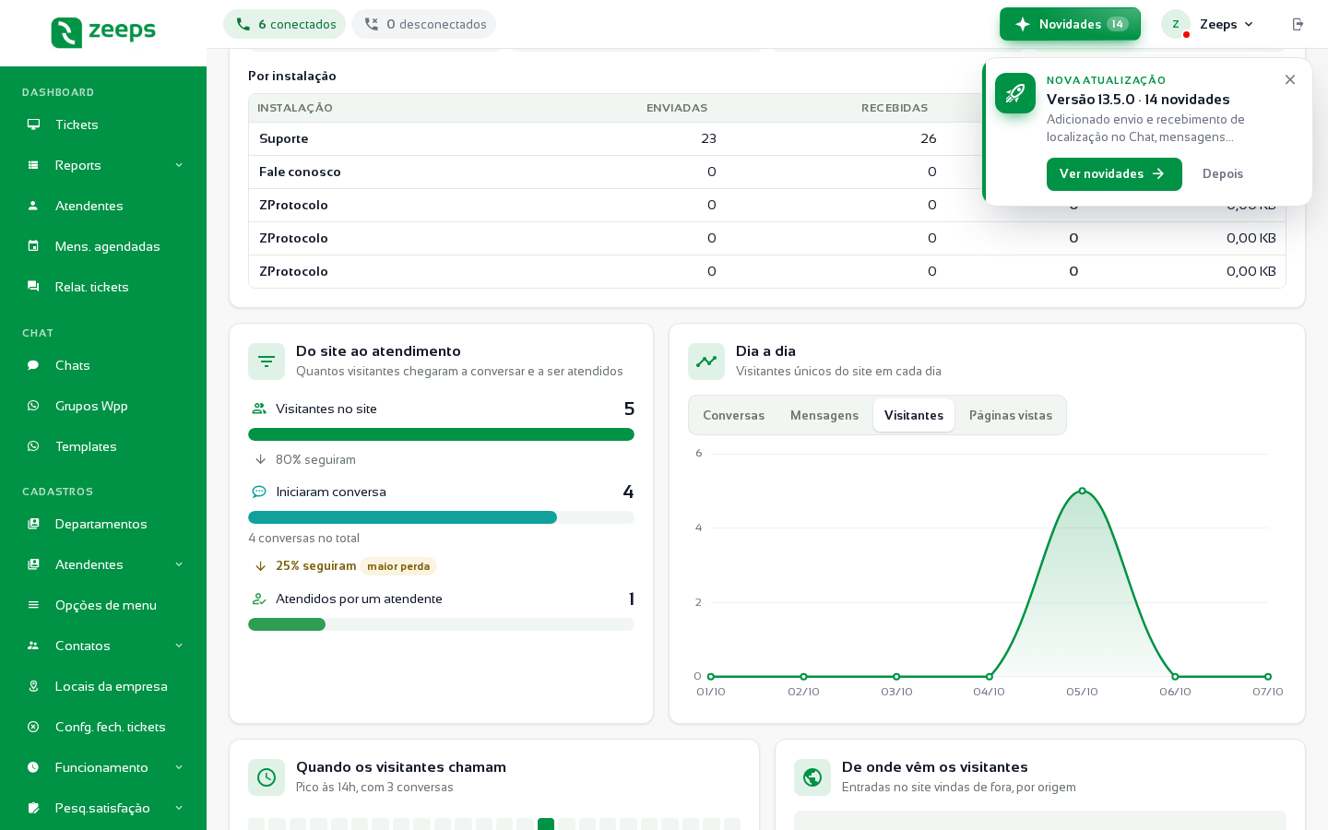Viewport: 1328px width, 830px height.
Task: Expand the Reports submenu chevron
Action: pos(179,165)
